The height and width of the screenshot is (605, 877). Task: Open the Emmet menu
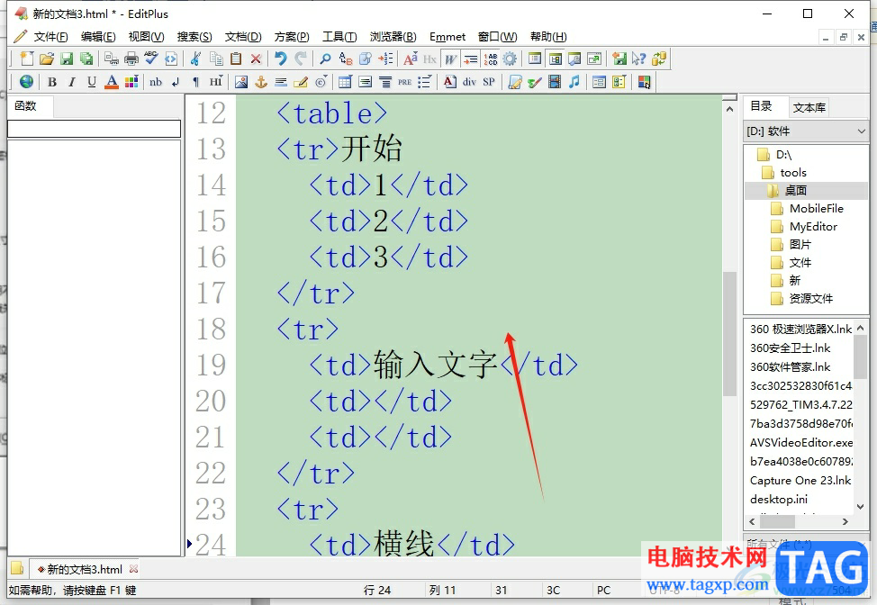[x=448, y=36]
